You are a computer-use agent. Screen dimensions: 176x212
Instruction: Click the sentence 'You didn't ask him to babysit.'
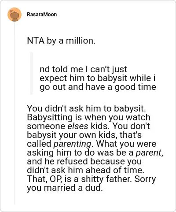pyautogui.click(x=86, y=108)
